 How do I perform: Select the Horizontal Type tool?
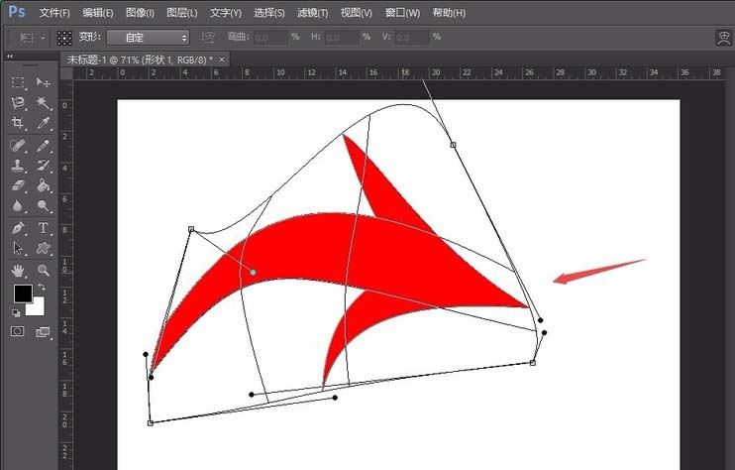click(44, 228)
